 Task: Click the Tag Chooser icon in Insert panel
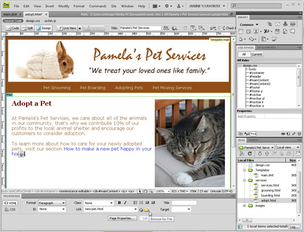(x=274, y=39)
